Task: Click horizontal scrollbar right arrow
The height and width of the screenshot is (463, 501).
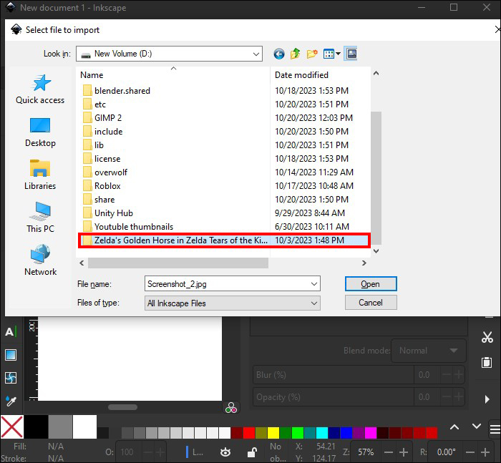Action: click(364, 263)
